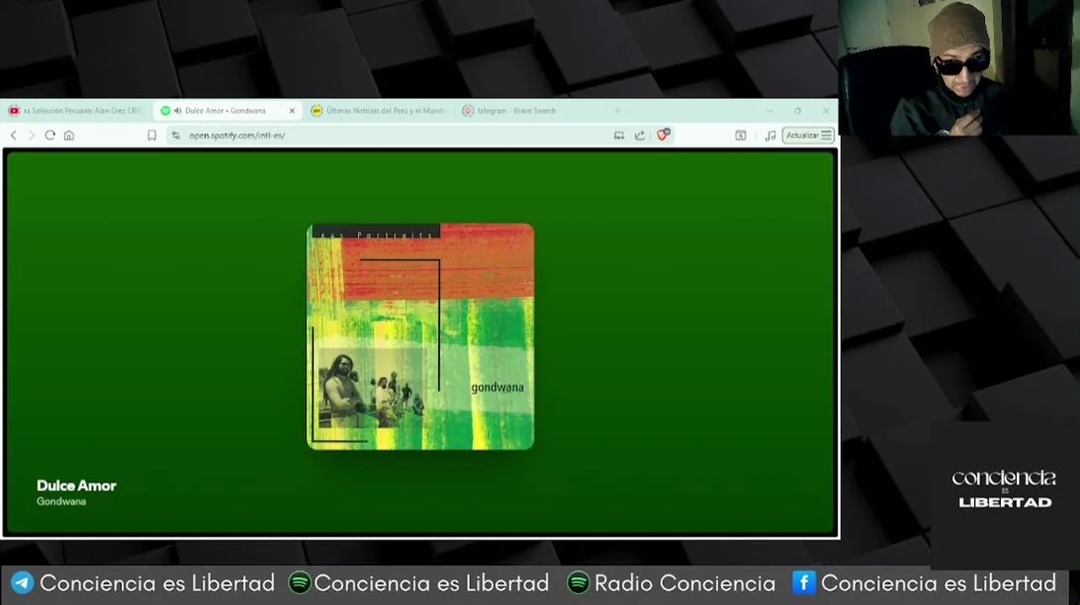1080x605 pixels.
Task: Maximize the browser window
Action: (797, 111)
